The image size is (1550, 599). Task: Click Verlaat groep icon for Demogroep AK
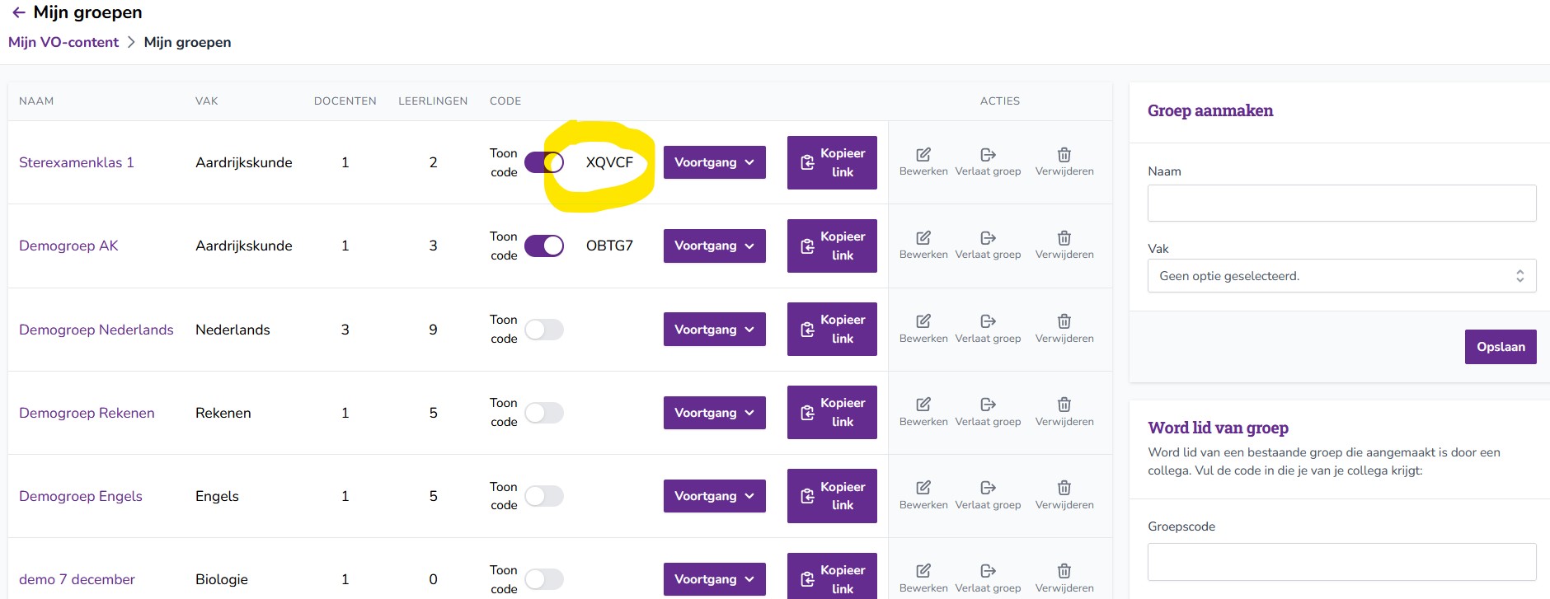988,238
